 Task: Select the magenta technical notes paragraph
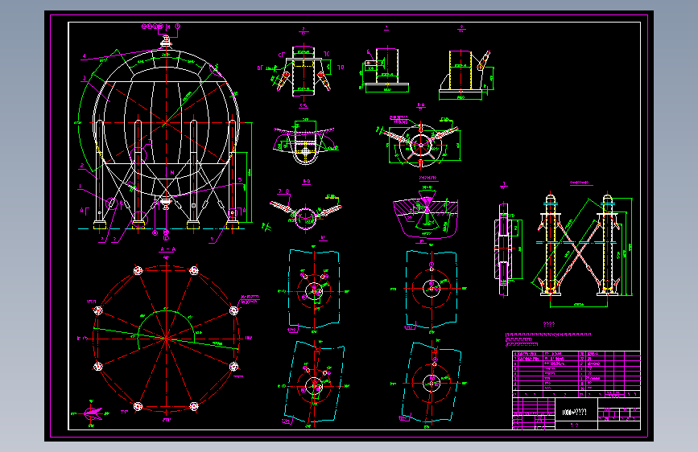click(548, 339)
